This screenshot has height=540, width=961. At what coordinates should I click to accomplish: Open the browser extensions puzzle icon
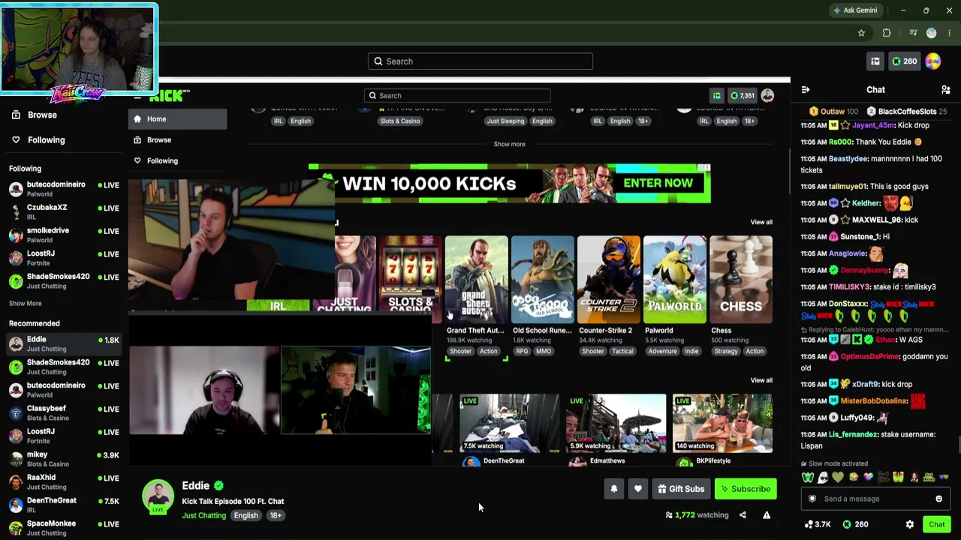click(x=887, y=33)
